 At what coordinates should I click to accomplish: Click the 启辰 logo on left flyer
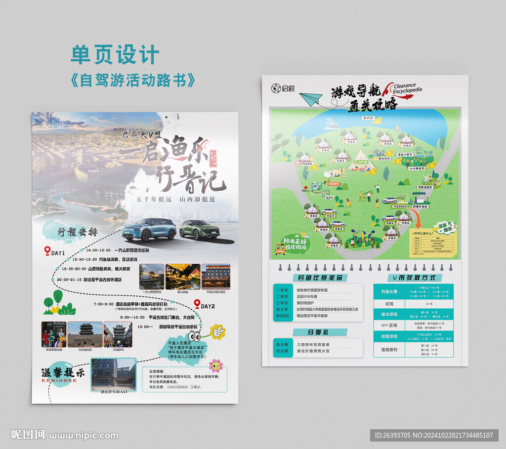(53, 125)
